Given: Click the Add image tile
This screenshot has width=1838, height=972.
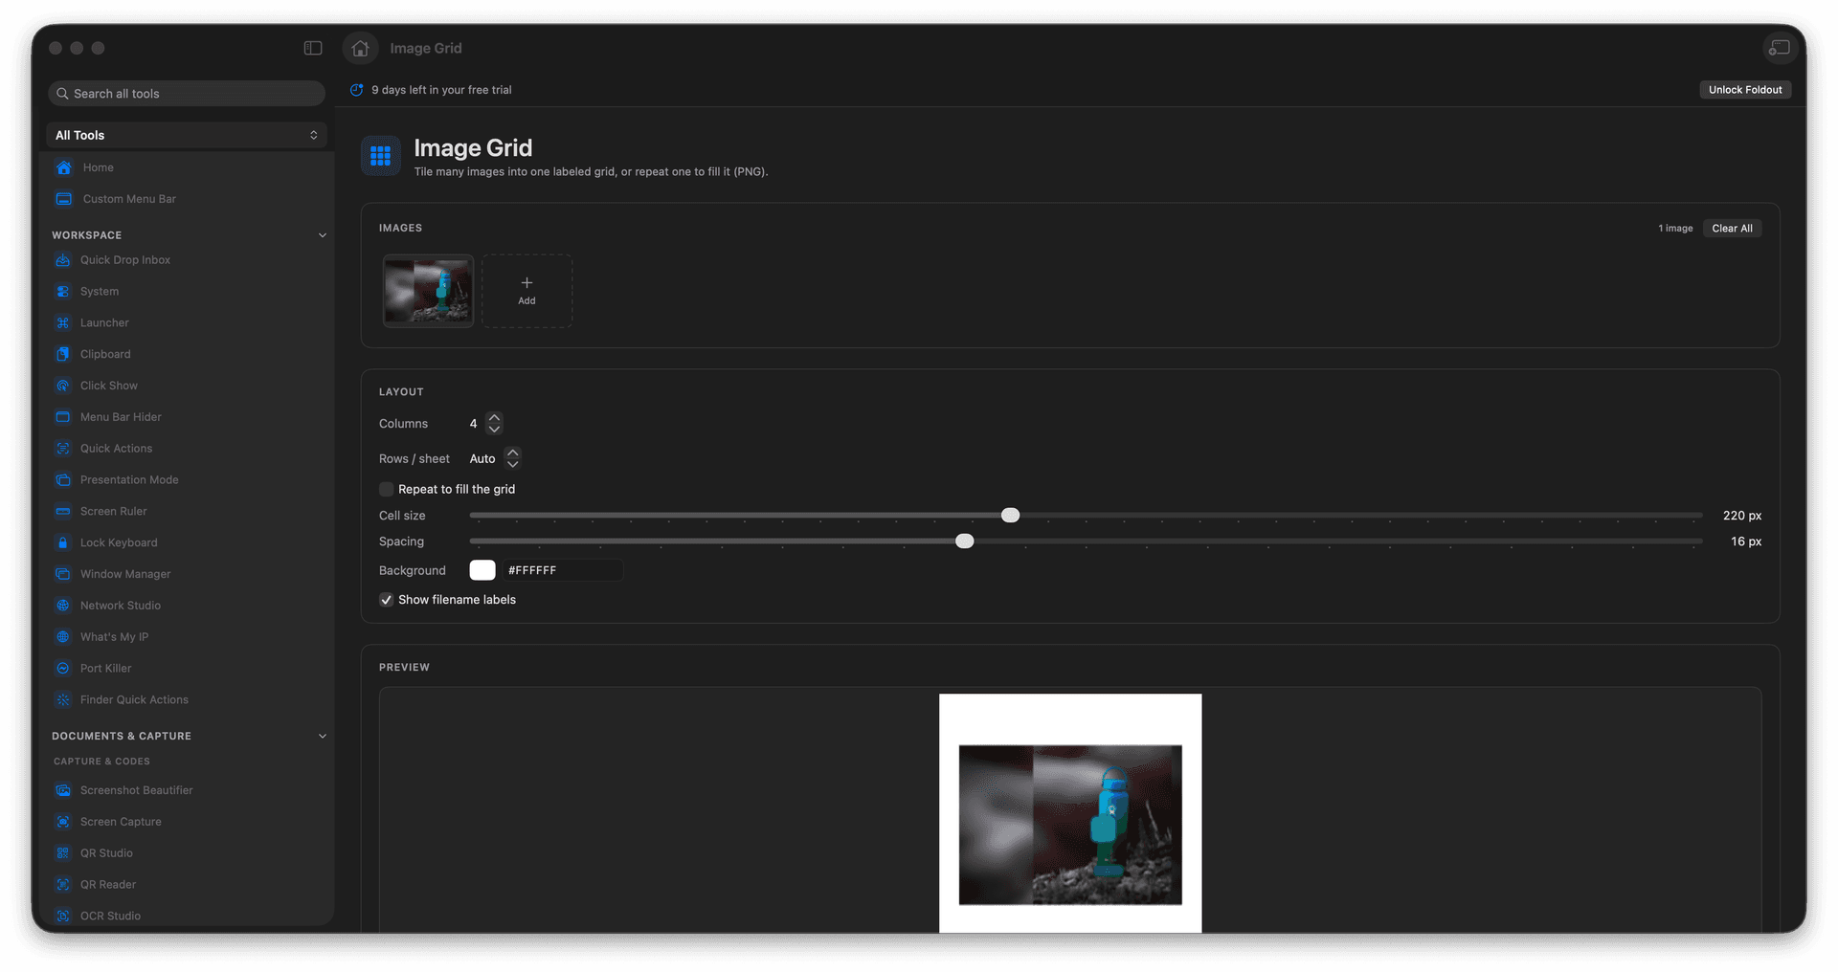Looking at the screenshot, I should (527, 291).
